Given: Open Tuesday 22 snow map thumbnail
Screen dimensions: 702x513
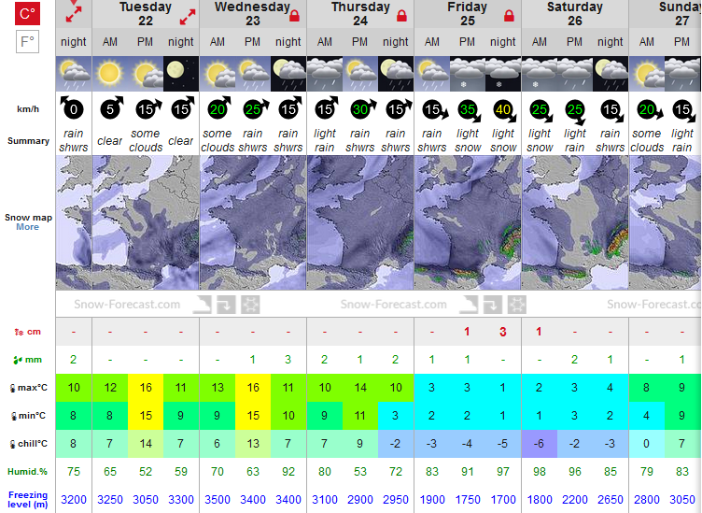Looking at the screenshot, I should tap(146, 222).
